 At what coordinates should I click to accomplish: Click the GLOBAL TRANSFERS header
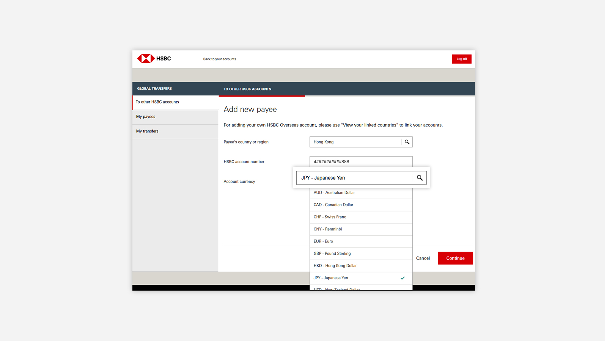(154, 89)
